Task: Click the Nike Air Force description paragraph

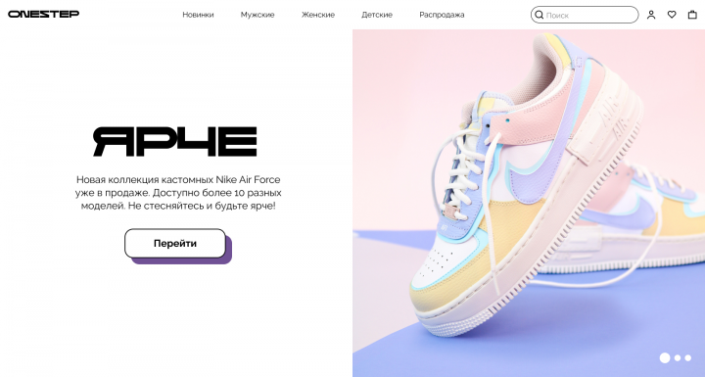Action: [178, 193]
